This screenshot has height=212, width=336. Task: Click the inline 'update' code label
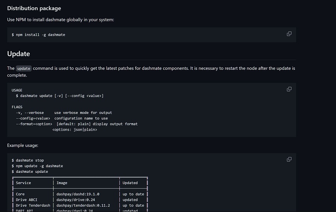[24, 69]
